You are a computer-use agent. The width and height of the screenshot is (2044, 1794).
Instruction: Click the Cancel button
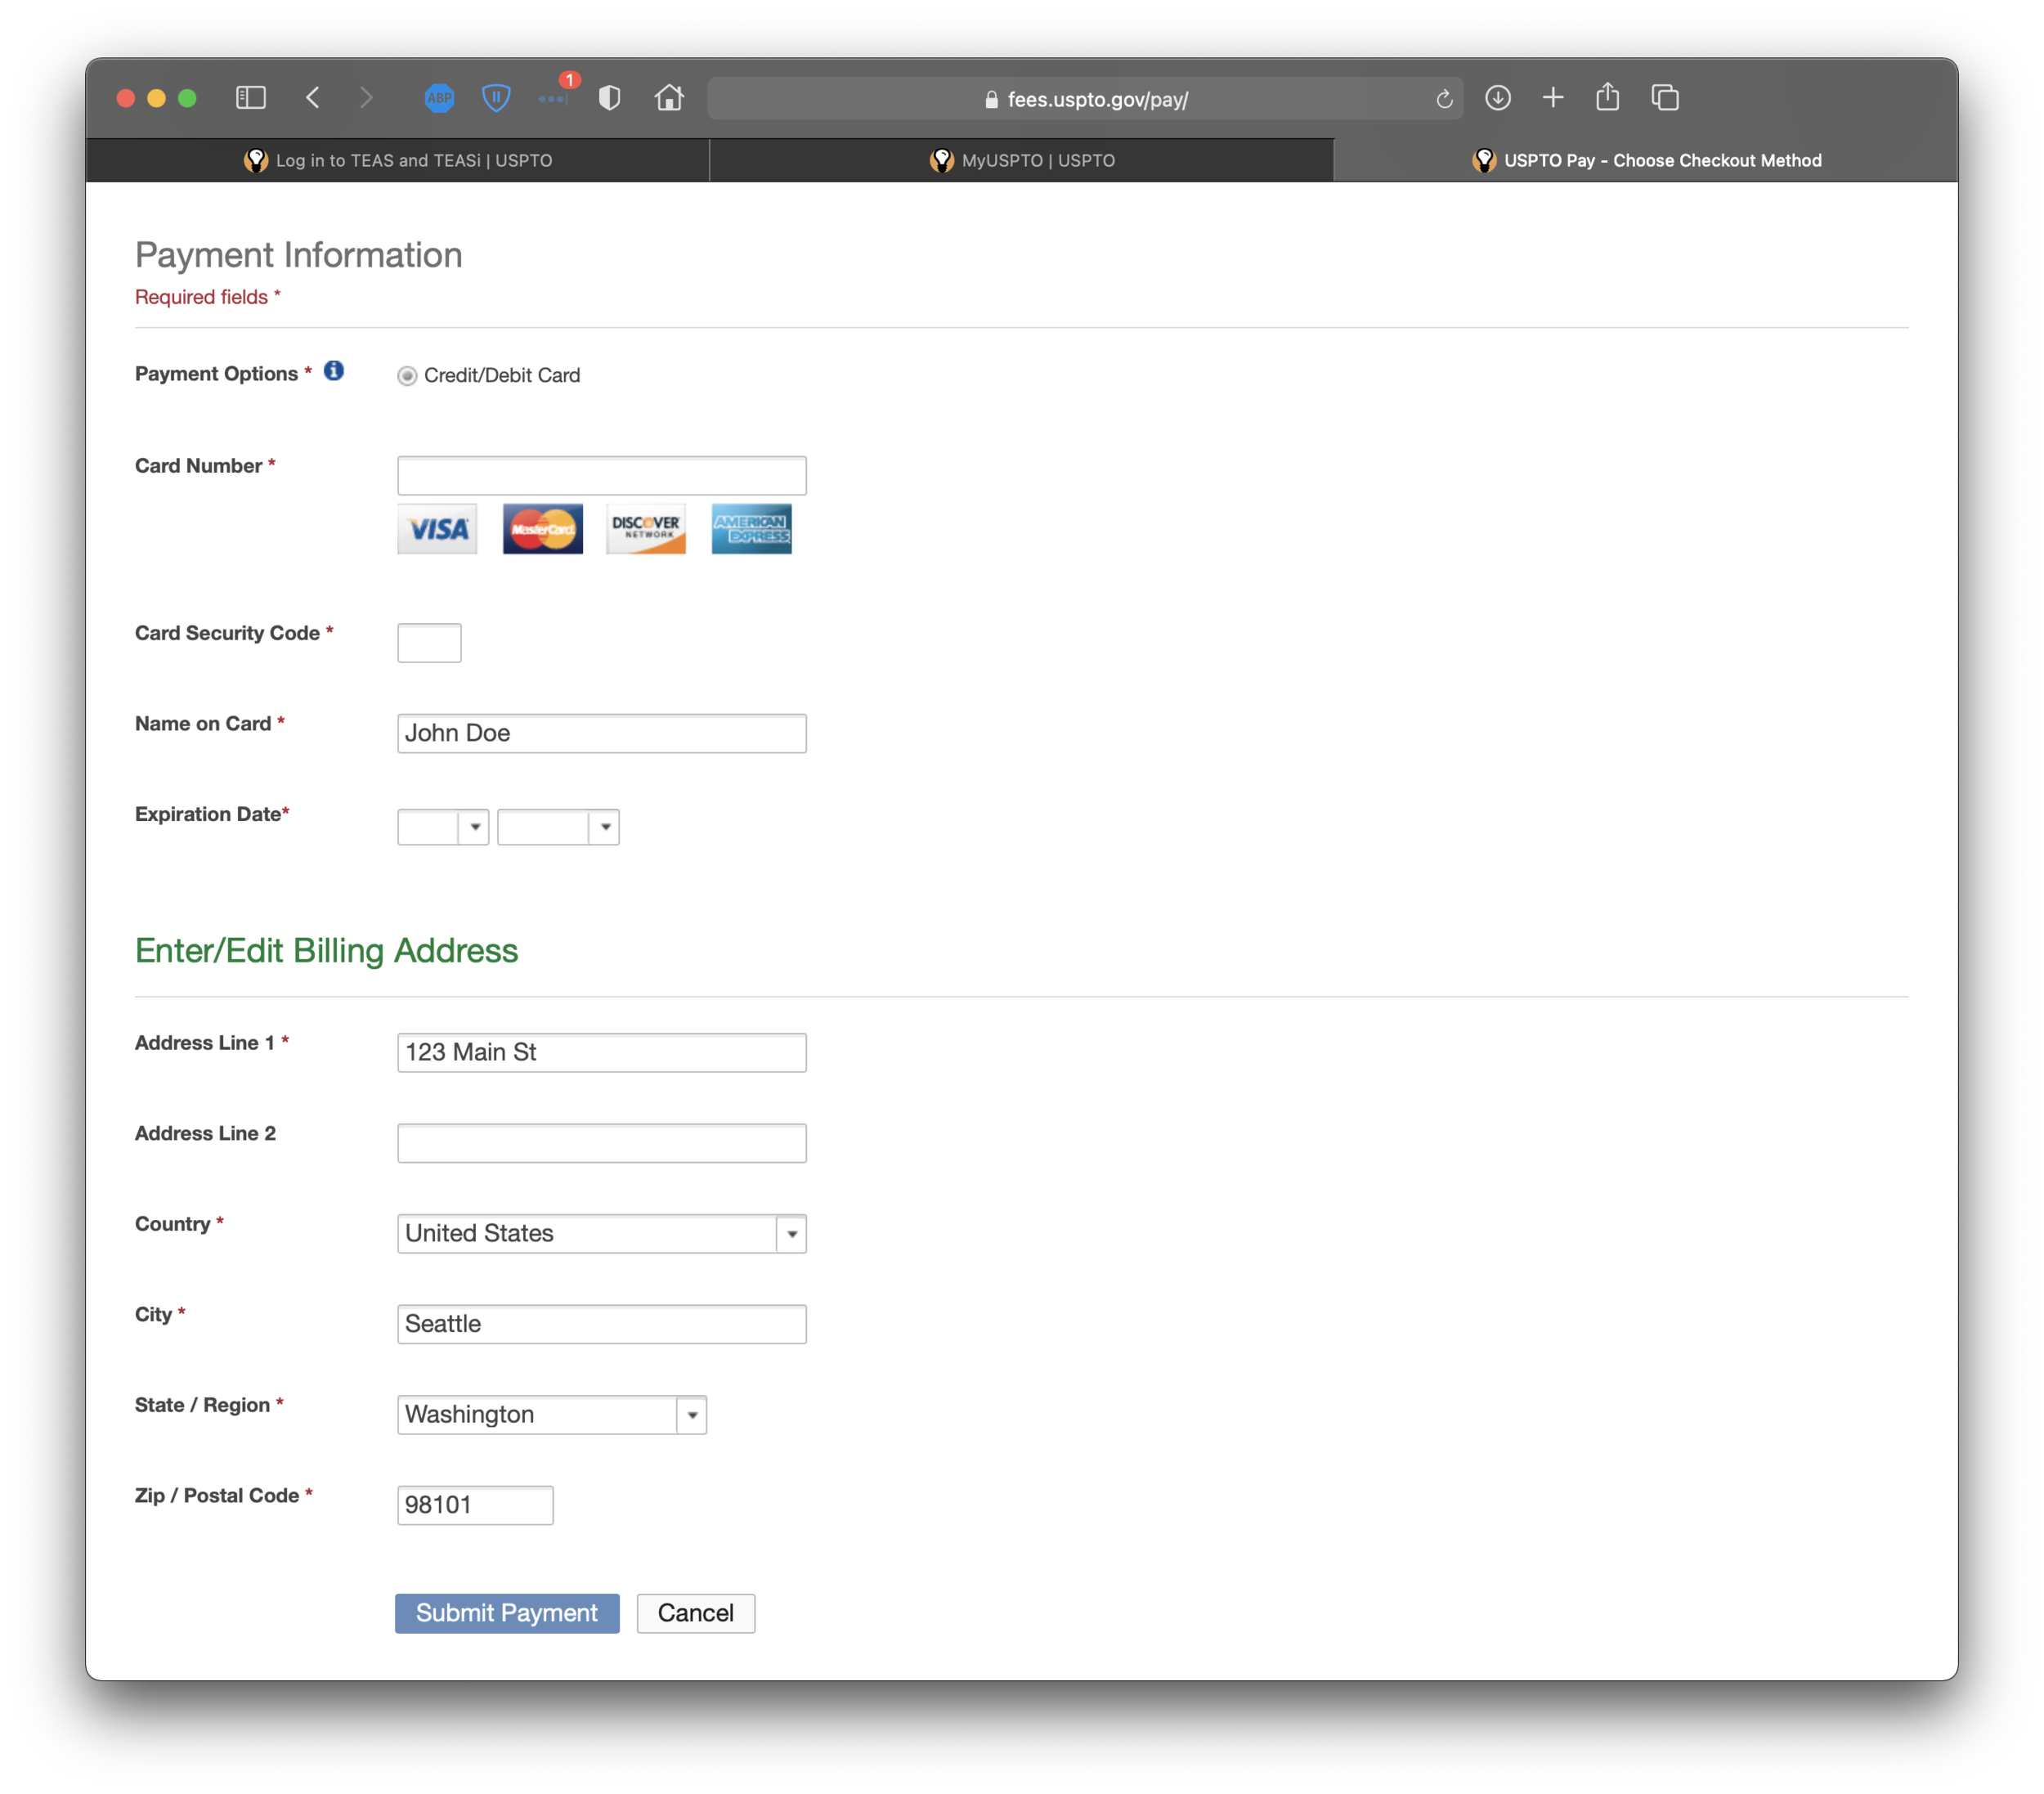pyautogui.click(x=696, y=1613)
